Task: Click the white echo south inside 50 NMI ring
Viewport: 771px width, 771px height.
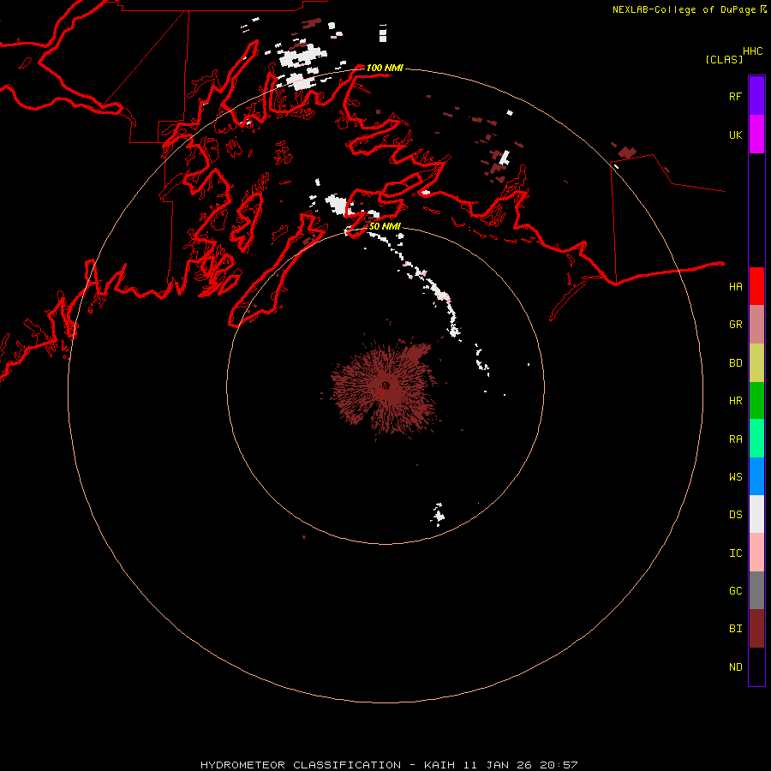Action: [438, 514]
